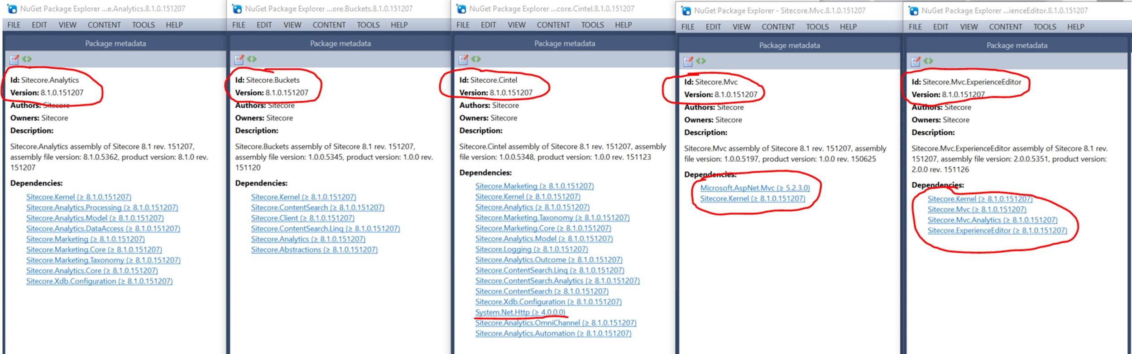Click the 'Id: Sitecore.Cintel' text
The height and width of the screenshot is (354, 1132).
488,80
